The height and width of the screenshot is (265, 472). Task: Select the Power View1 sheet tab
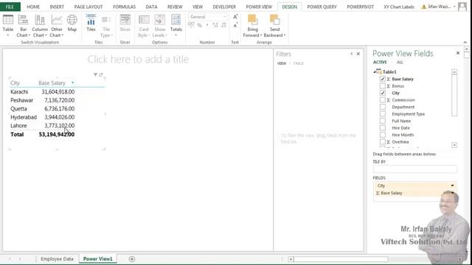coord(98,259)
